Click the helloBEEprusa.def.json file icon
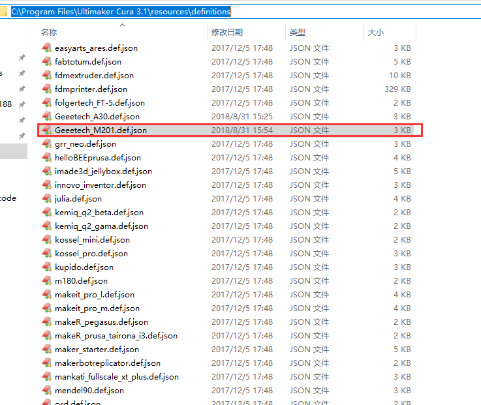This screenshot has height=405, width=481. point(46,158)
